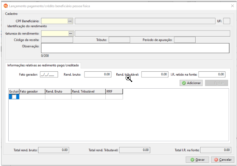Click the CPF Beneficiário input field
Screen dimensions: 237x166
tap(54, 21)
